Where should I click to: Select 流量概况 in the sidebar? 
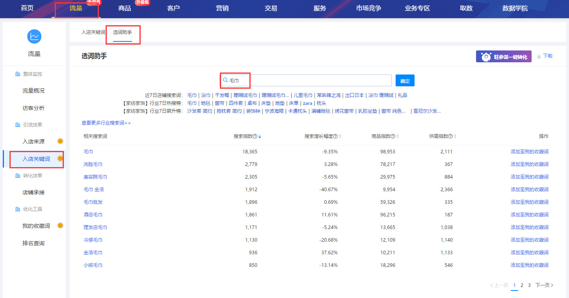33,91
